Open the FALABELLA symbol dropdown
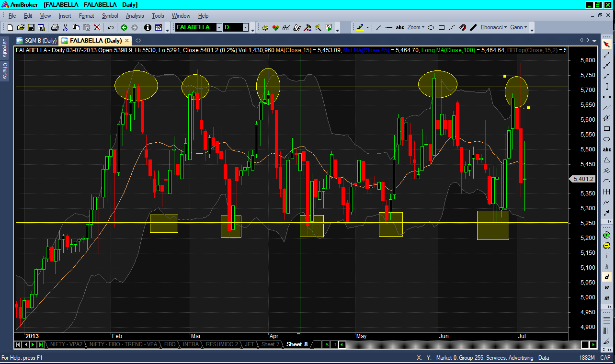 point(219,27)
